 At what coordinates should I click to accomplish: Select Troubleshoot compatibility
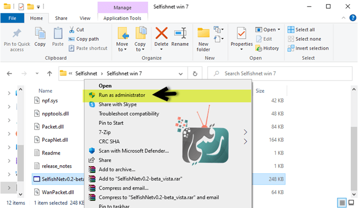click(x=168, y=114)
